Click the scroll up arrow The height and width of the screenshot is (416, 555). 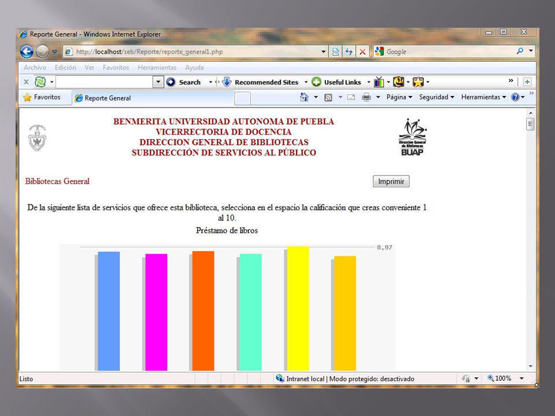click(531, 113)
